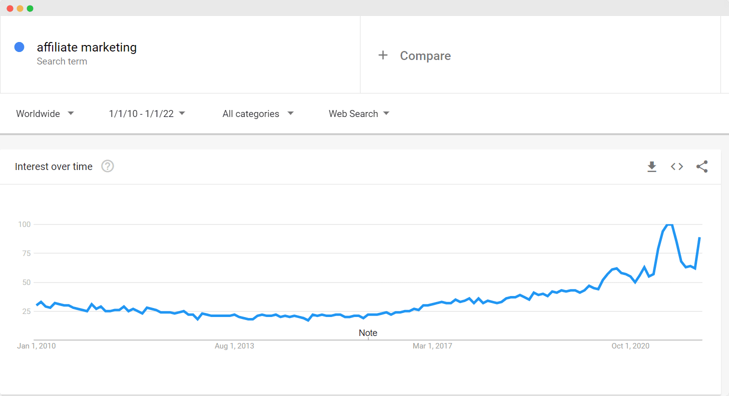Viewport: 729px width, 396px height.
Task: Click the blue legend dot for affiliate marketing
Action: pyautogui.click(x=19, y=46)
